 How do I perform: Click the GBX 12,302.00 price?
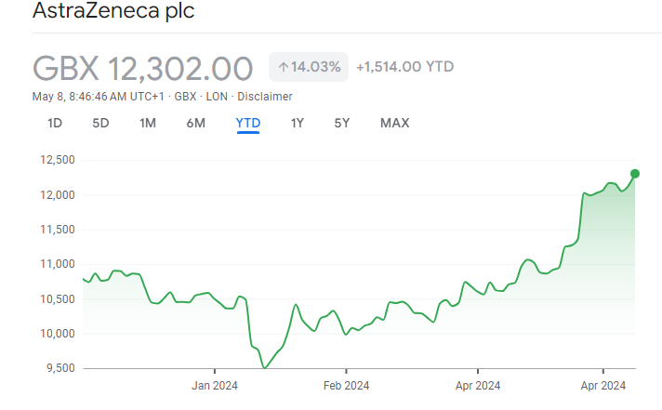pos(142,68)
